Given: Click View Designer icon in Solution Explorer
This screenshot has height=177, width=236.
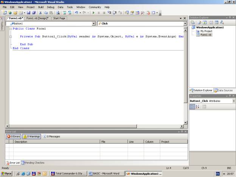Looking at the screenshot, I should pyautogui.click(x=216, y=23).
